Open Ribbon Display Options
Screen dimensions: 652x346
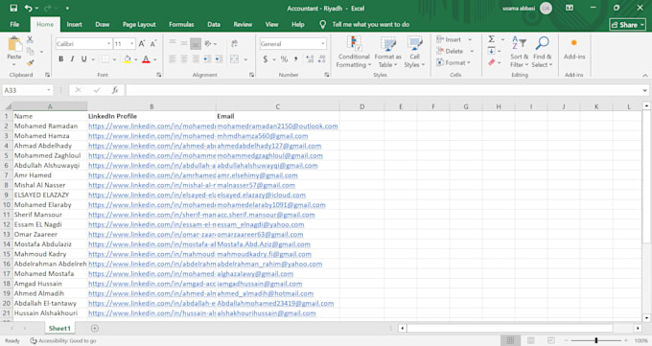point(570,8)
